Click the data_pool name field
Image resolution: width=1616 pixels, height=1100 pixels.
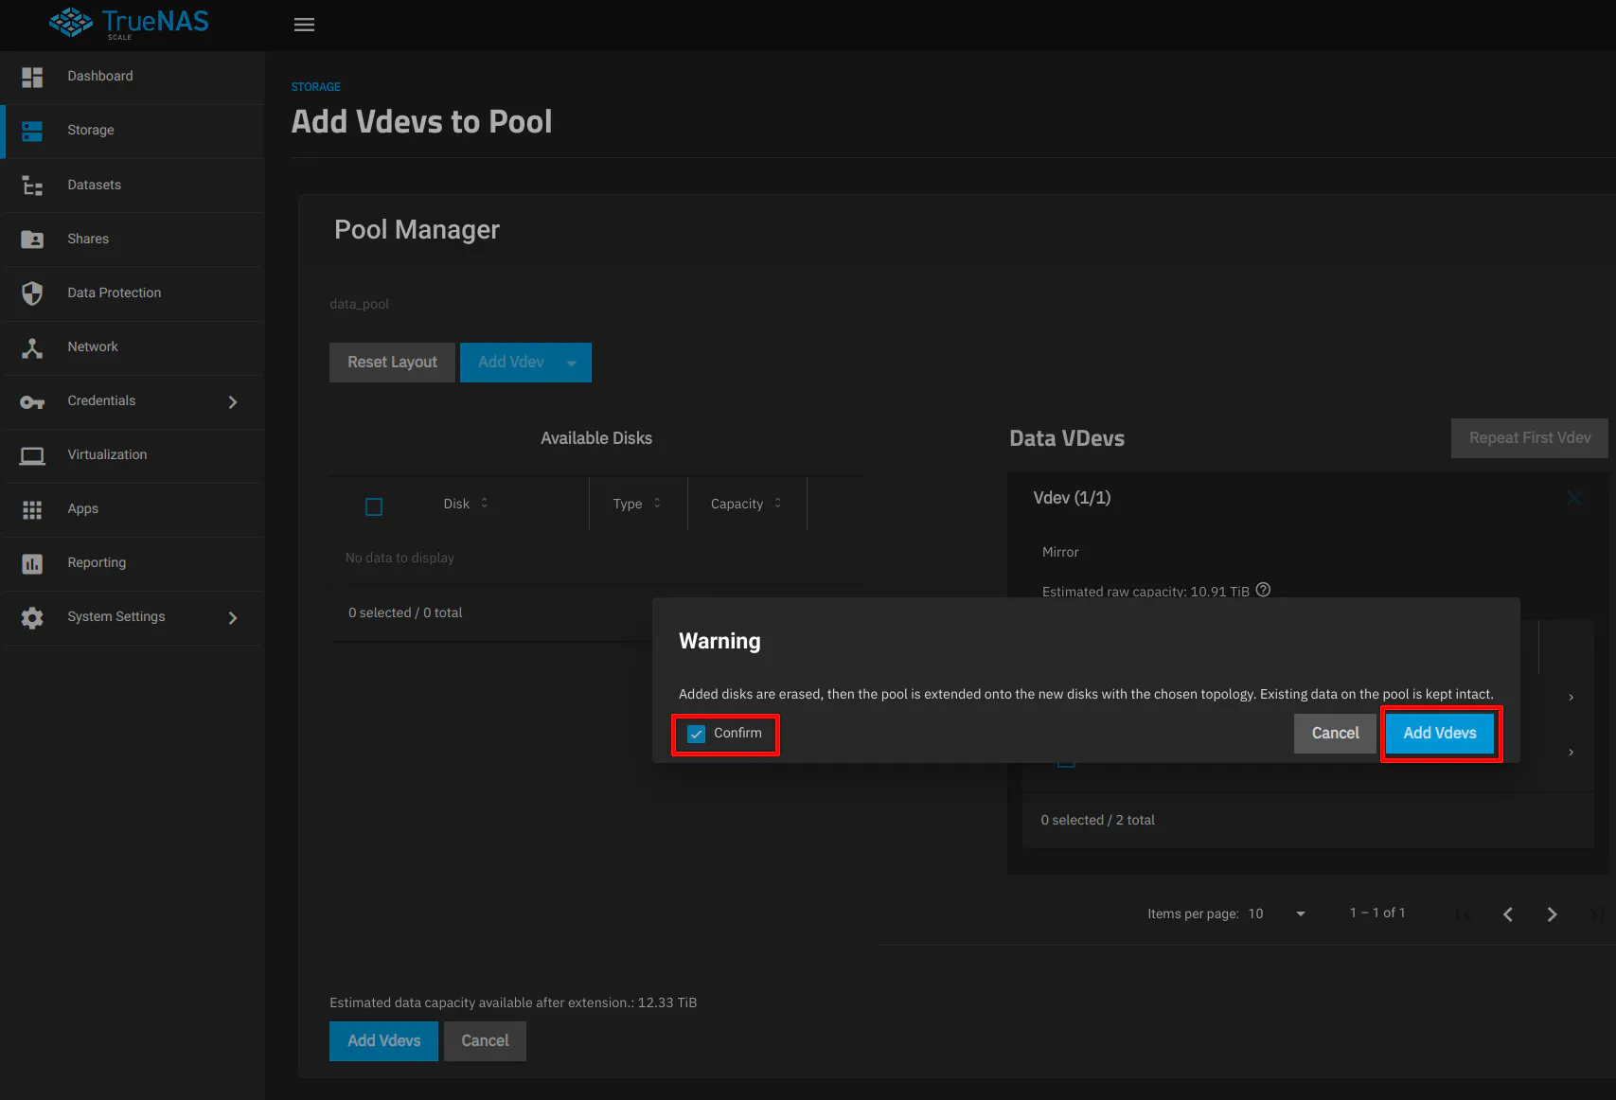(359, 304)
